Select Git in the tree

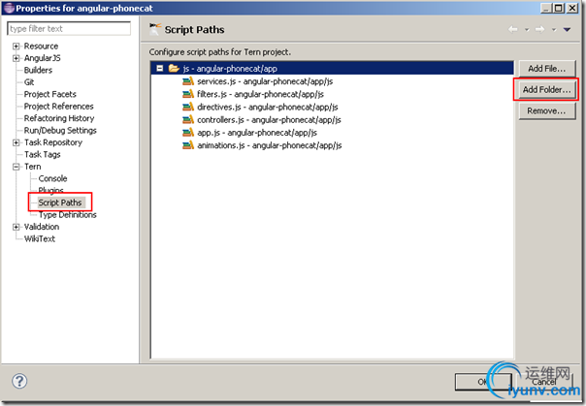tap(29, 82)
